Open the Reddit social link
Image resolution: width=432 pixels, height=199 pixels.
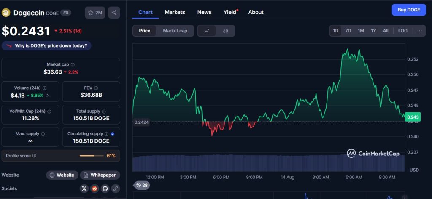point(94,188)
